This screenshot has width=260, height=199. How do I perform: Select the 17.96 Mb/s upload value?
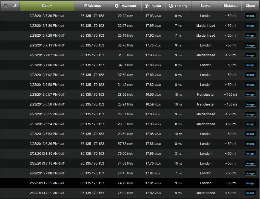tap(153, 154)
